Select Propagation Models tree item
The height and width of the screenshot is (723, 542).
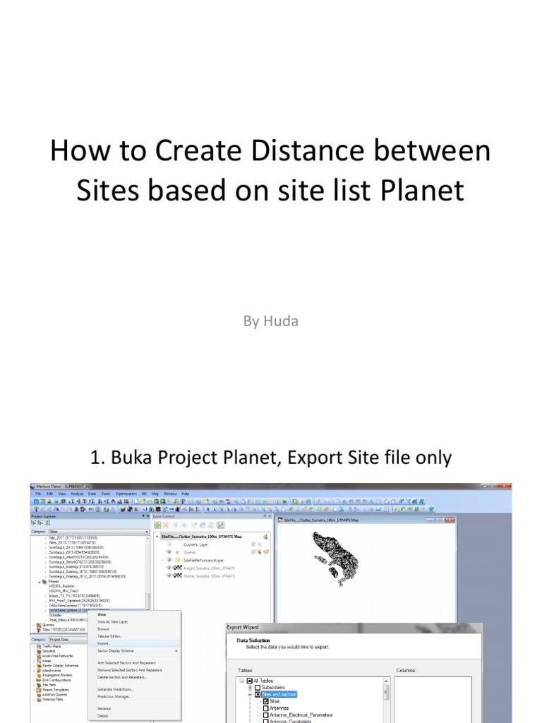click(57, 675)
